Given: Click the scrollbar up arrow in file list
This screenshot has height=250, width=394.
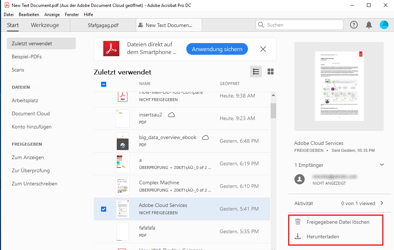Looking at the screenshot, I should pos(274,96).
